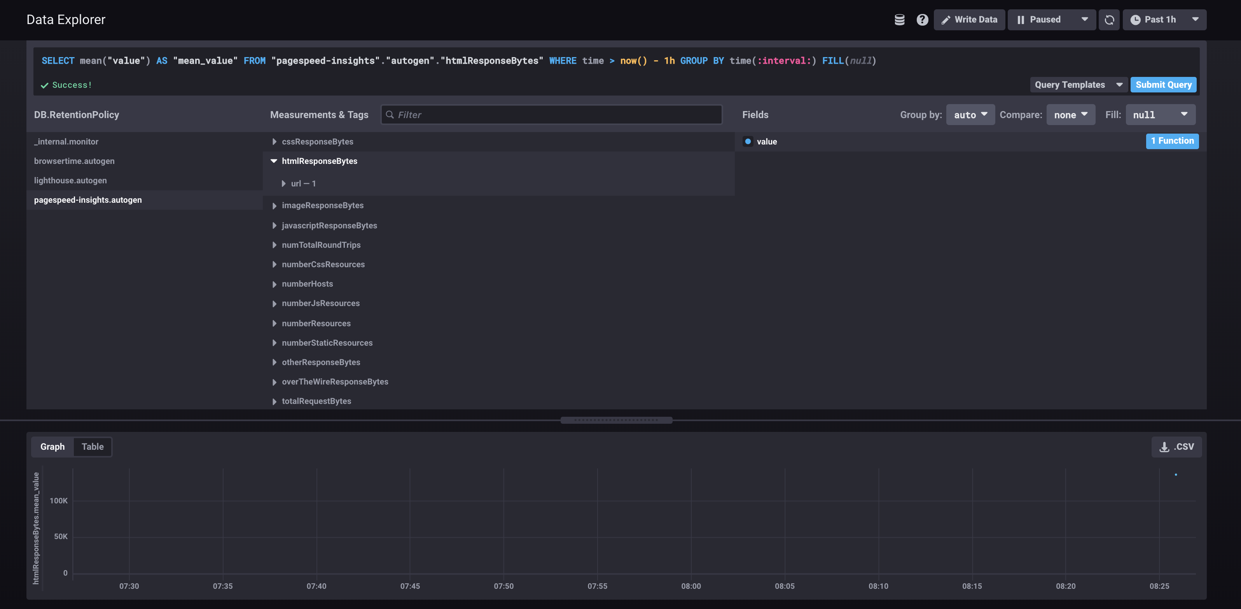Open the help question mark icon

point(922,20)
